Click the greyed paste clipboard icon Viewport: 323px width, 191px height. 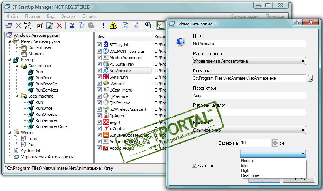91,25
